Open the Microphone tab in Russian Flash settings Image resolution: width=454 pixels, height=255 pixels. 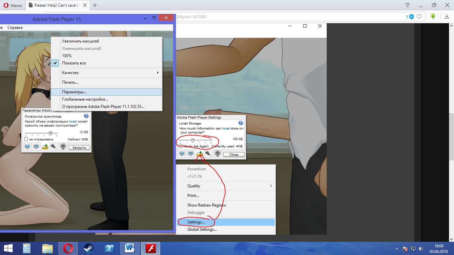click(x=54, y=147)
